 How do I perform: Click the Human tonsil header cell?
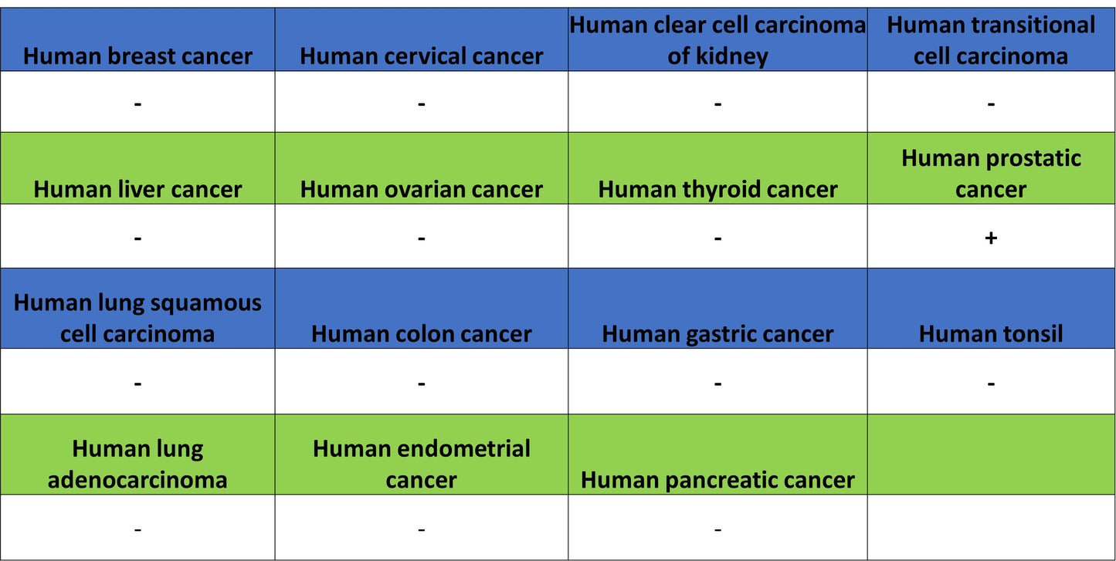click(991, 309)
